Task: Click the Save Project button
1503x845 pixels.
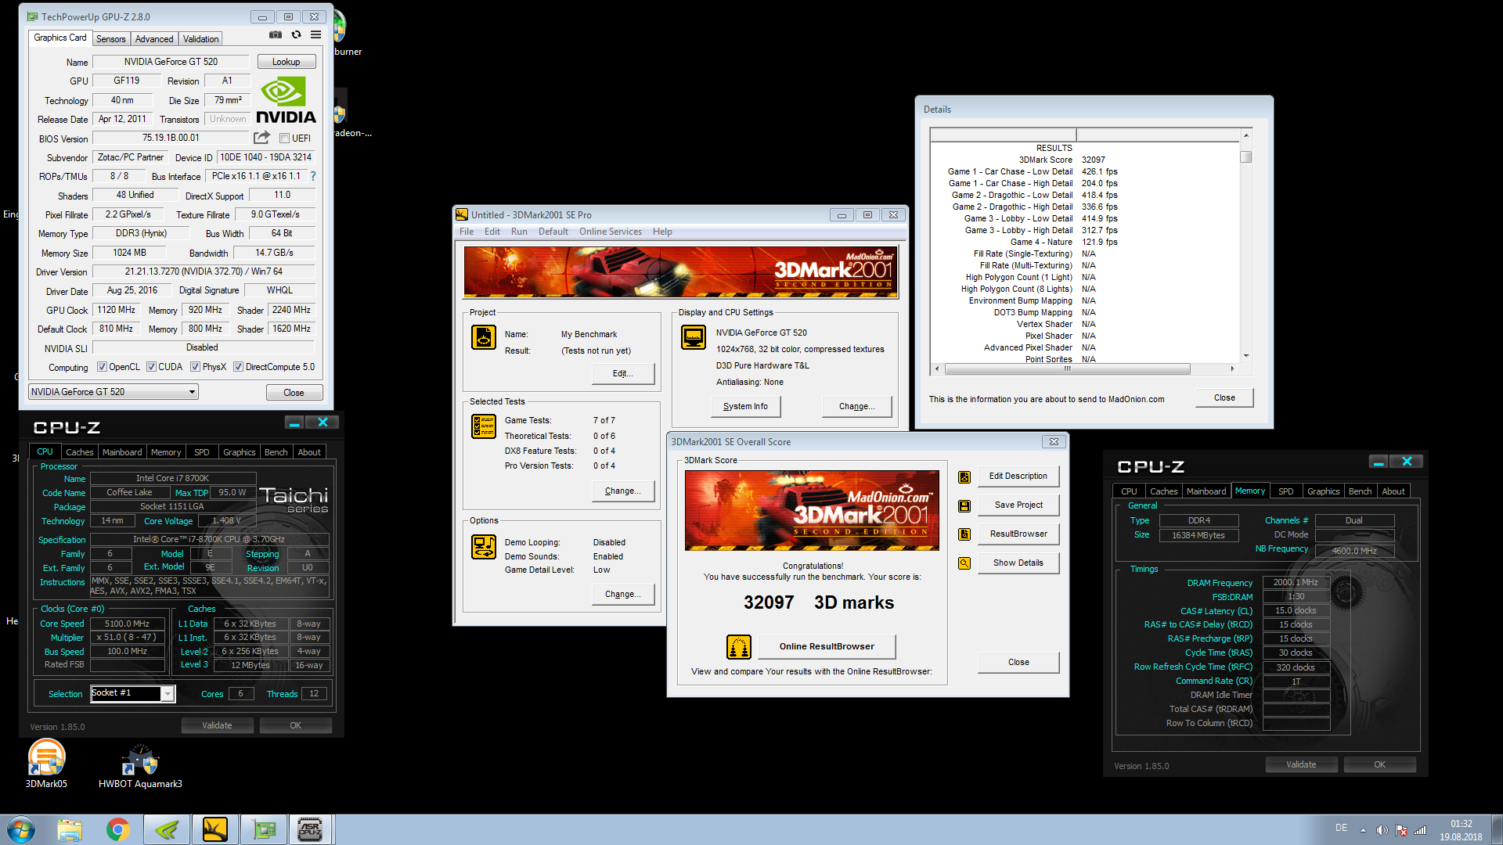Action: coord(1018,505)
